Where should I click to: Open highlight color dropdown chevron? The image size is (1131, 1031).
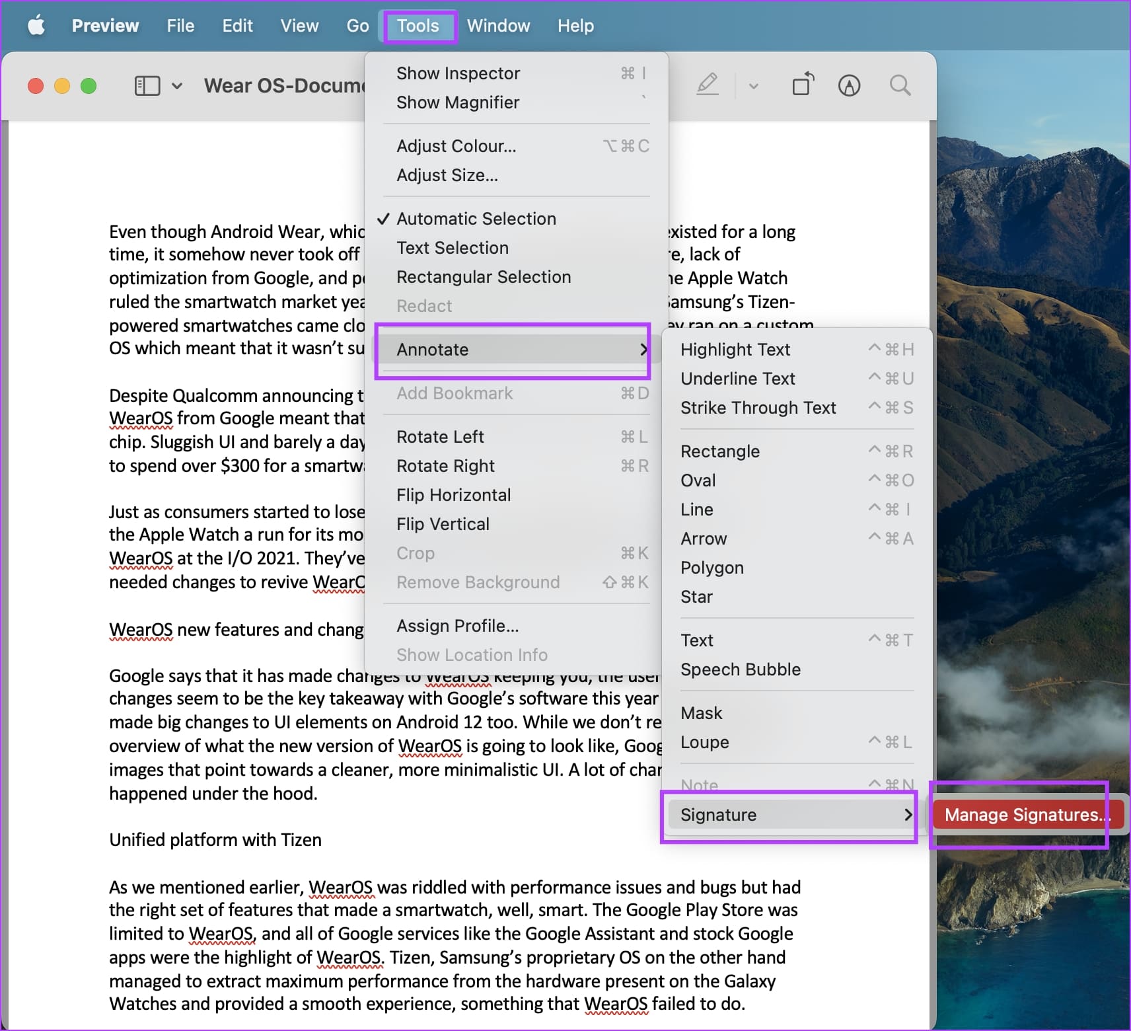[x=753, y=86]
